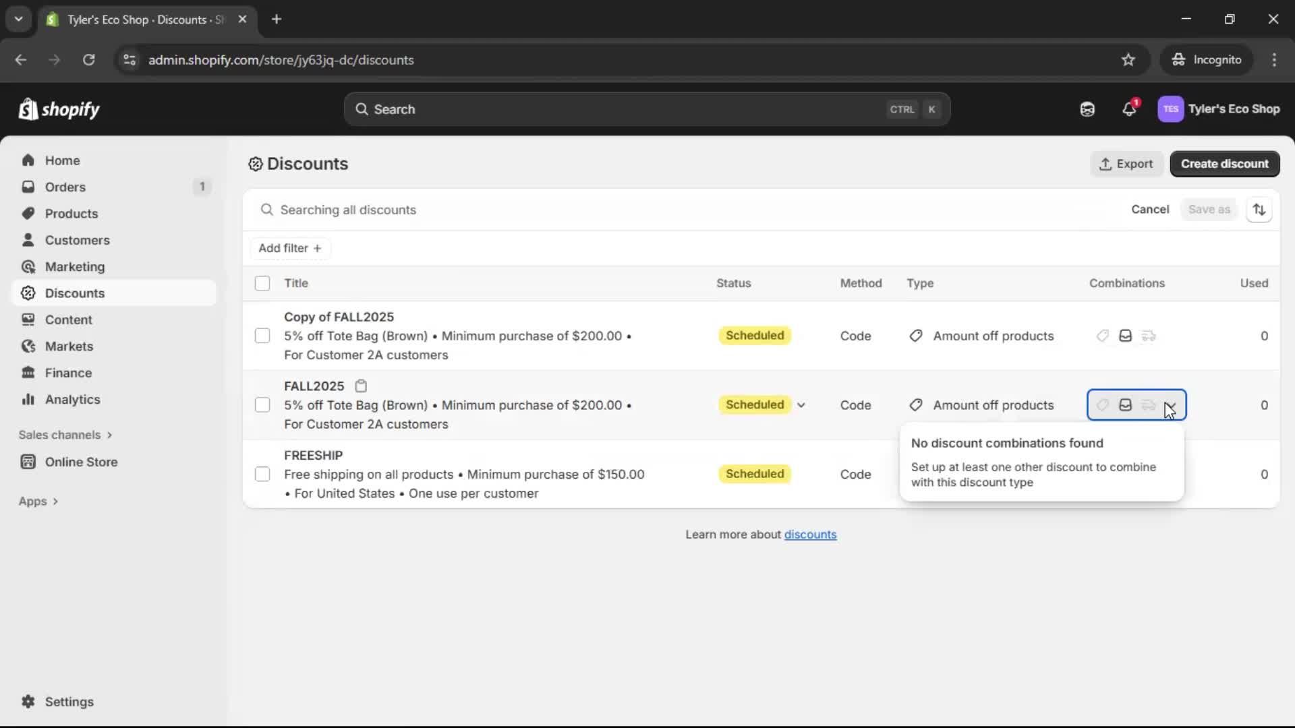Image resolution: width=1295 pixels, height=728 pixels.
Task: Expand the Scheduled status dropdown for FALL2025
Action: pyautogui.click(x=801, y=404)
